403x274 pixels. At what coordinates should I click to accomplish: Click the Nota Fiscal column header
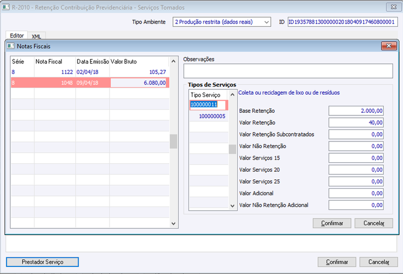[55, 61]
